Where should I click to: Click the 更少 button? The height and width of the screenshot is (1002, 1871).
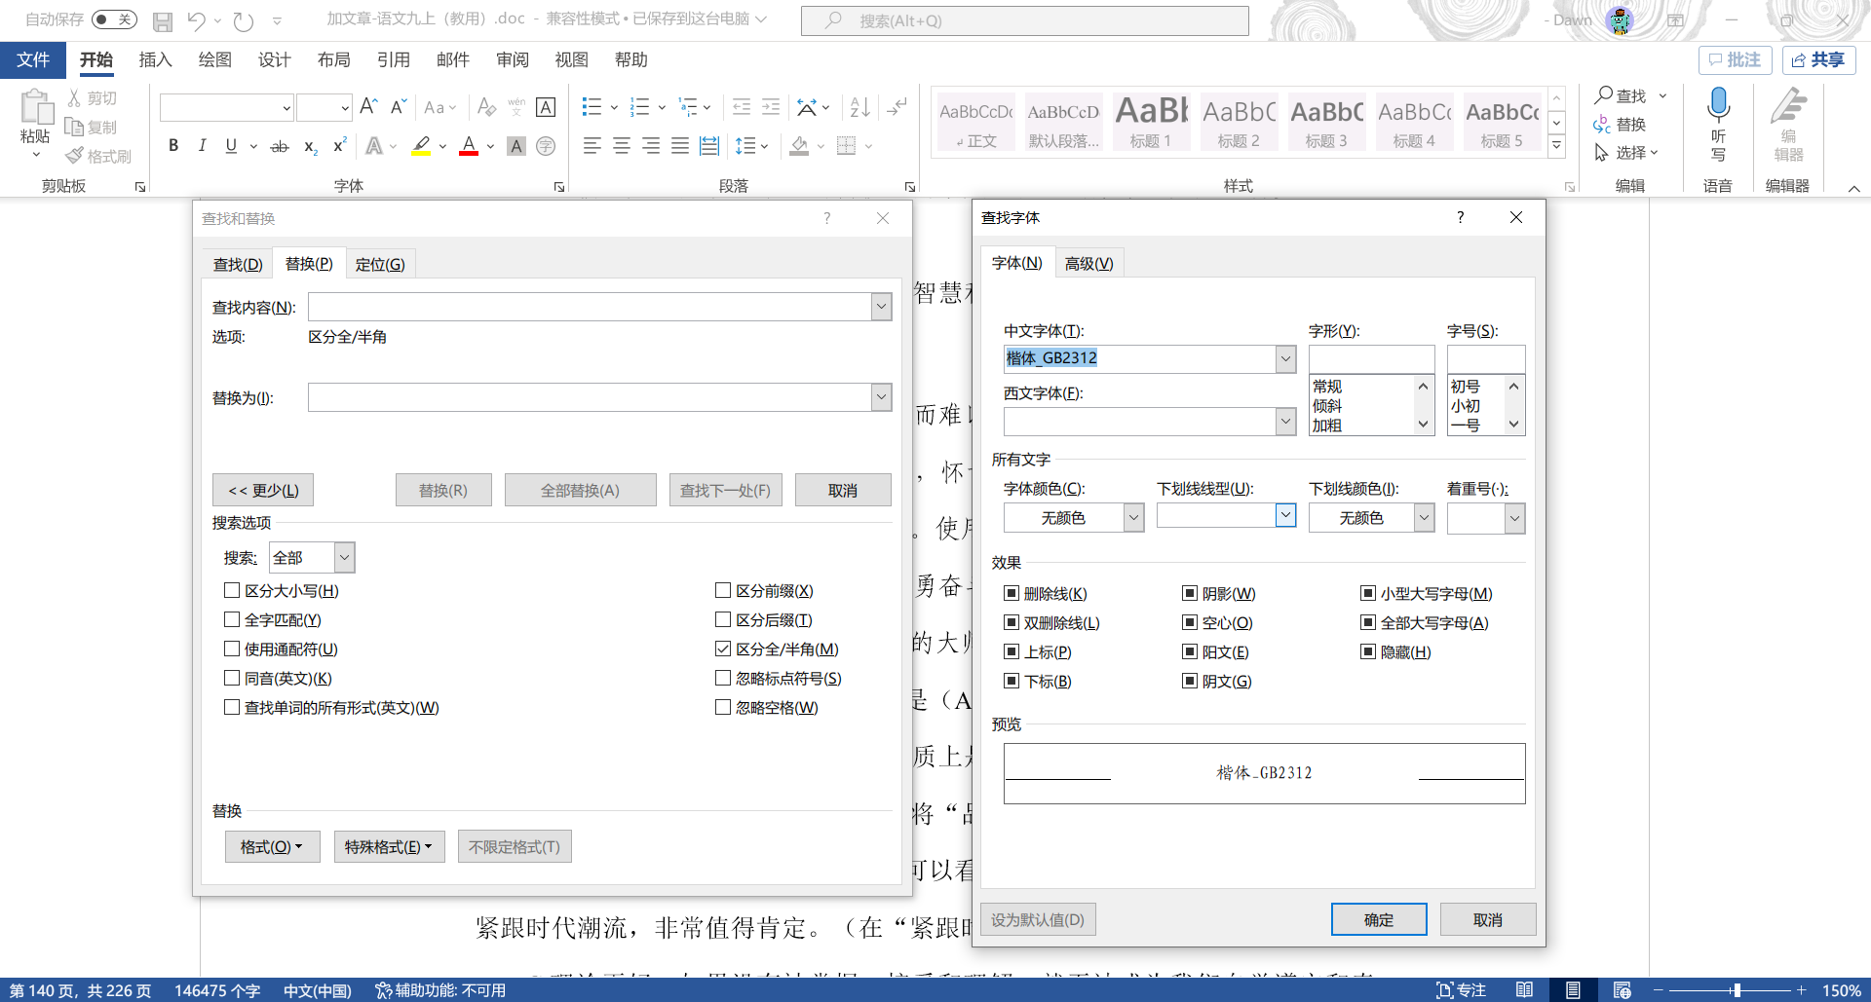tap(263, 490)
